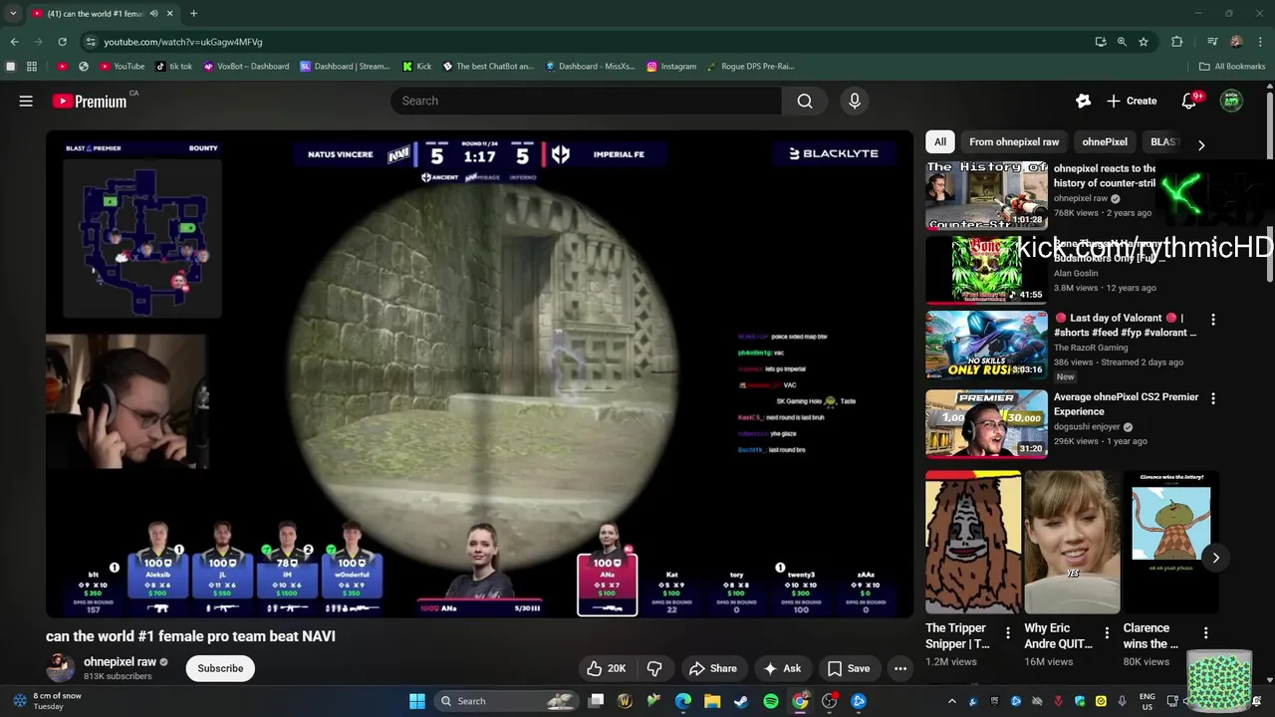Subscribe to ohnepixel raw
The image size is (1275, 717).
point(220,668)
